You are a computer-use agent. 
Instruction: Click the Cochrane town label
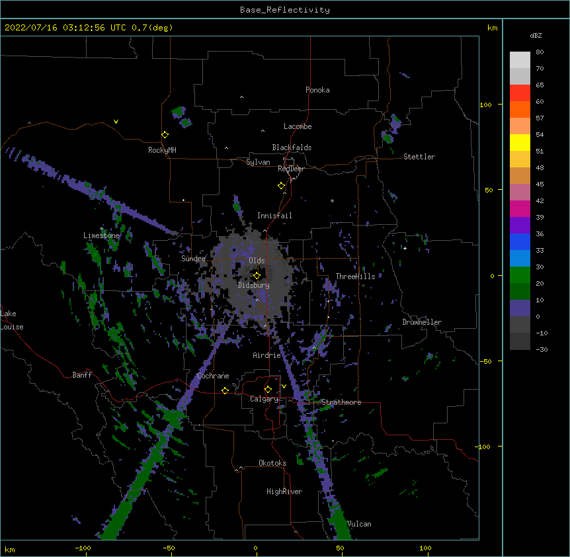[213, 376]
